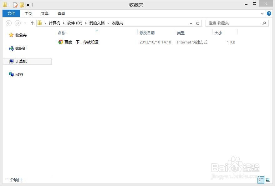Viewport: 275px width, 186px height.
Task: Sort by 修改日期 column header
Action: click(147, 33)
